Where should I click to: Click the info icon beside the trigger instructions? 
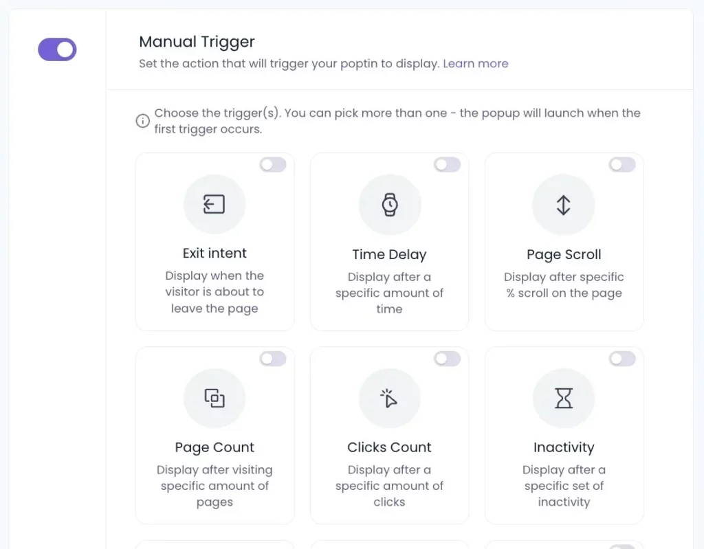coord(142,120)
